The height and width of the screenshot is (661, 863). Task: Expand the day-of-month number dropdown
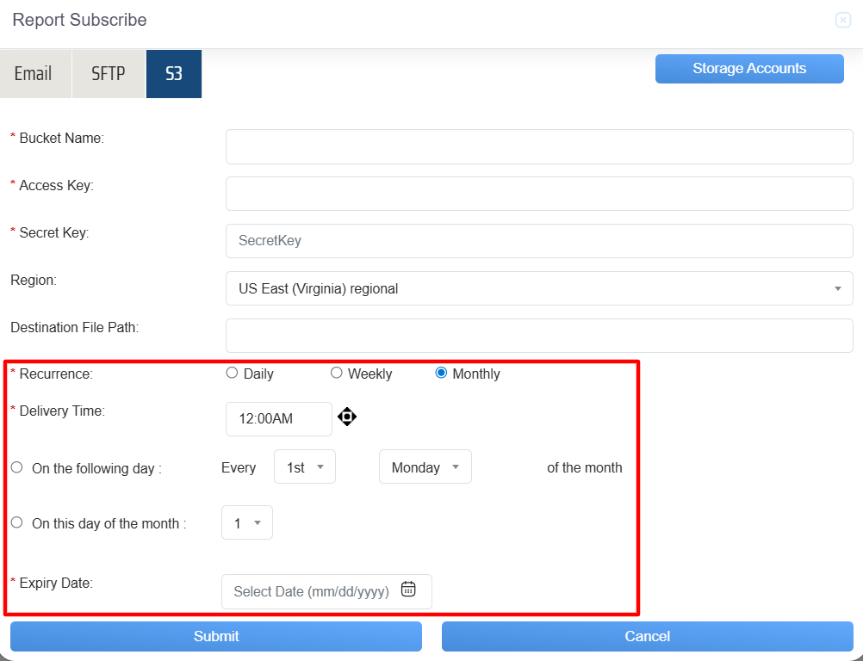(x=247, y=522)
